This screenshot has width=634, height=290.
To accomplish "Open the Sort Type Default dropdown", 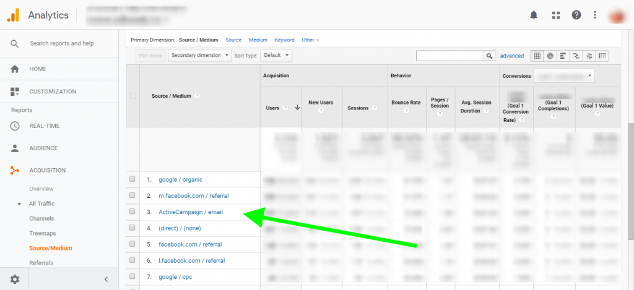I will tap(276, 55).
